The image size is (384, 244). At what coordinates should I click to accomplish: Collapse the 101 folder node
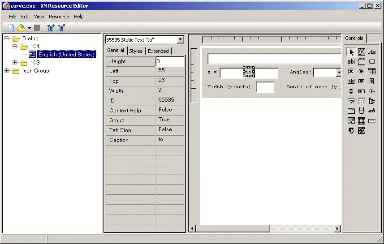(15, 46)
